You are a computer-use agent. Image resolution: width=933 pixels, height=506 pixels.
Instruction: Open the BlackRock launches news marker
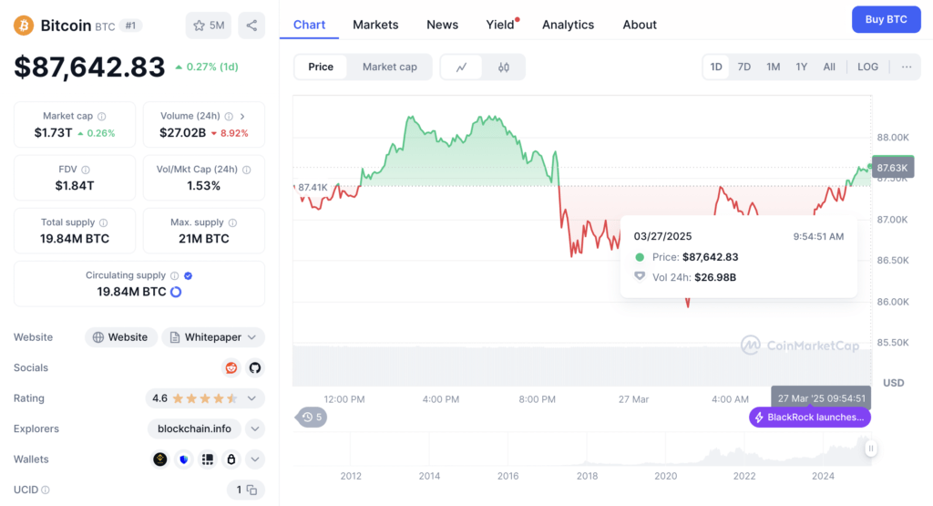click(x=810, y=418)
